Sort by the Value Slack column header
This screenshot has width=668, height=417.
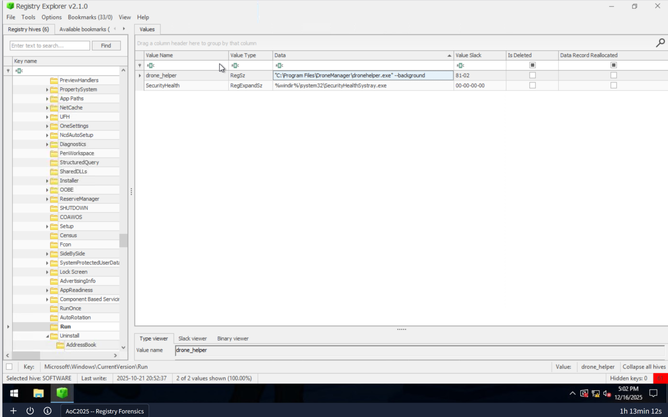480,55
